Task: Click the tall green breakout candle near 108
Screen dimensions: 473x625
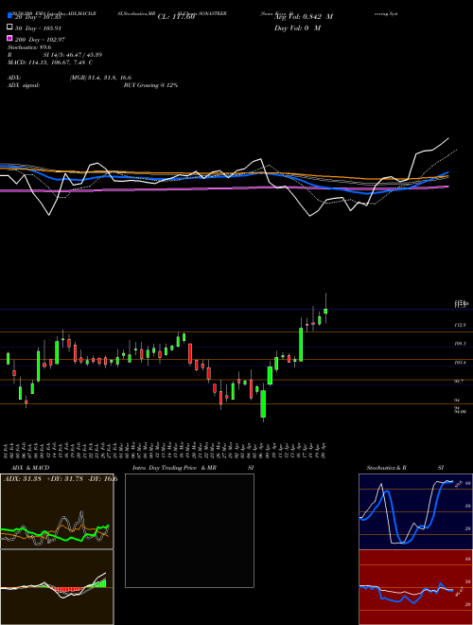Action: click(301, 345)
